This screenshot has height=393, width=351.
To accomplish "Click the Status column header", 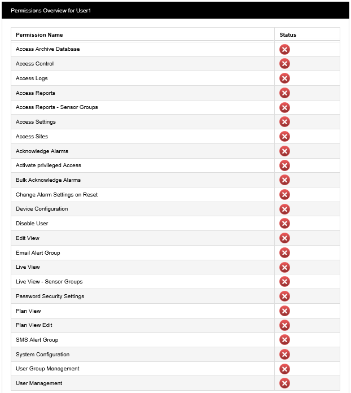I will (x=288, y=35).
